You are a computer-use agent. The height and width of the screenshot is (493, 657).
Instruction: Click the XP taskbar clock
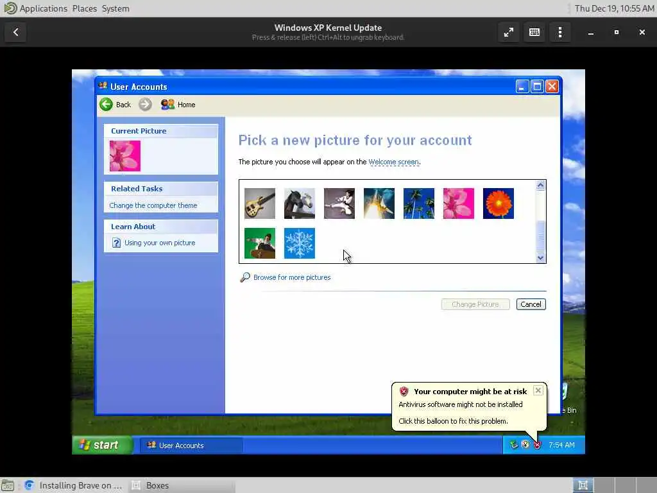tap(561, 445)
